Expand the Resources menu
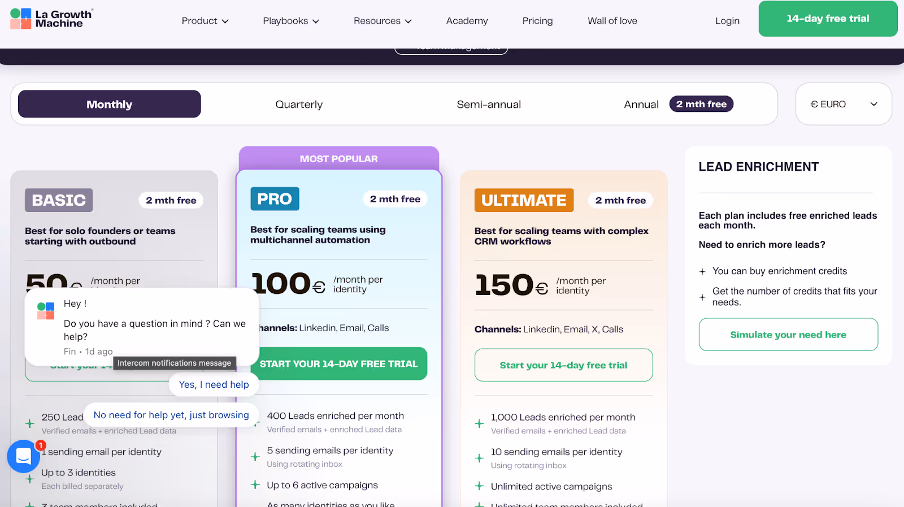The height and width of the screenshot is (507, 904). click(x=383, y=21)
